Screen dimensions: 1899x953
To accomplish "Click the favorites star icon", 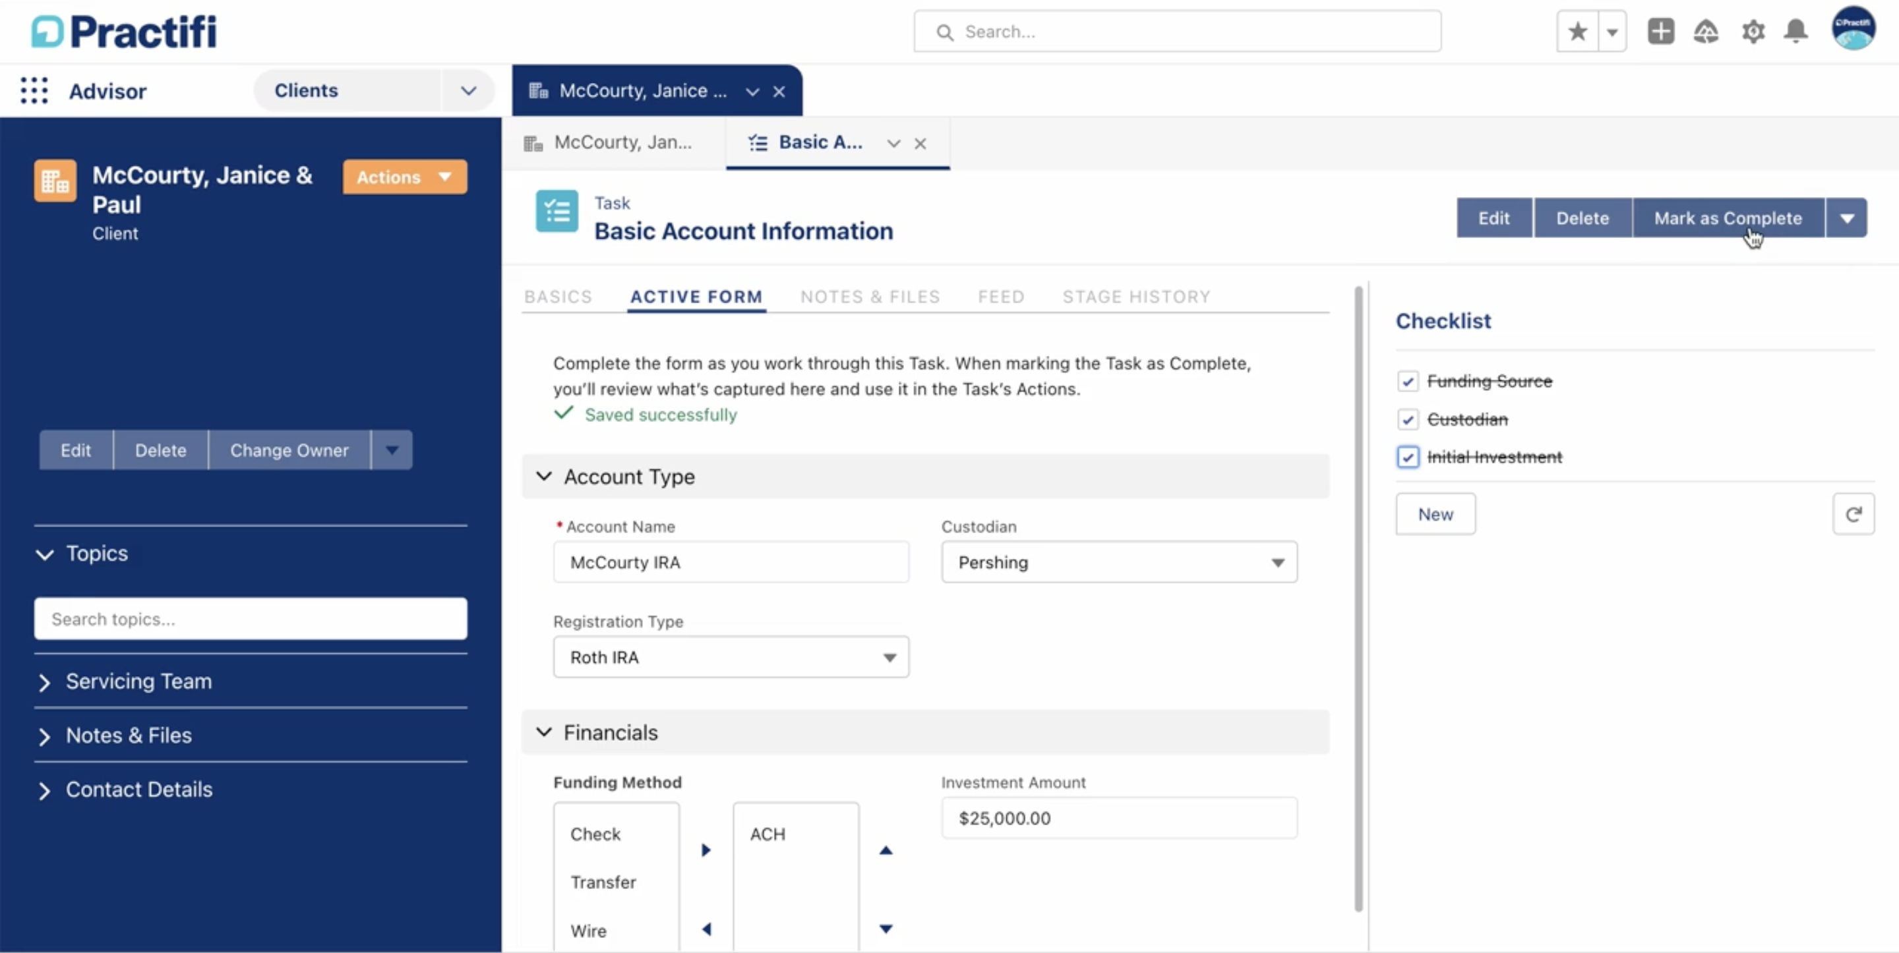I will click(x=1577, y=32).
